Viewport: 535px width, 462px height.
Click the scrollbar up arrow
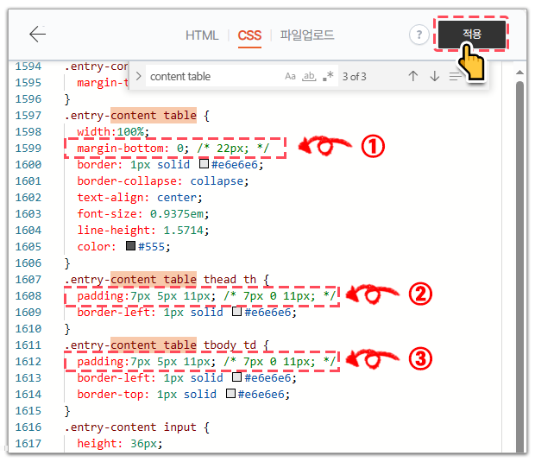(519, 72)
